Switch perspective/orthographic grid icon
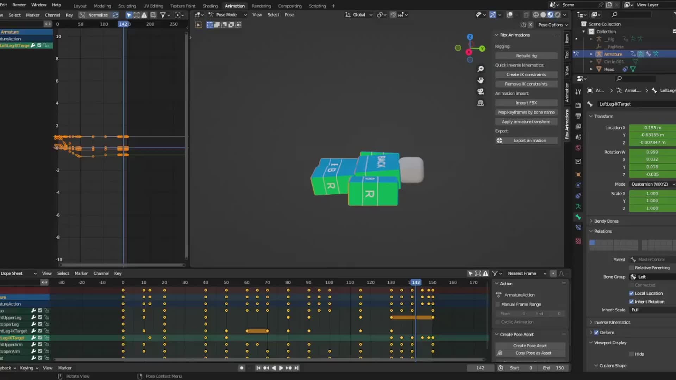676x380 pixels. (481, 103)
